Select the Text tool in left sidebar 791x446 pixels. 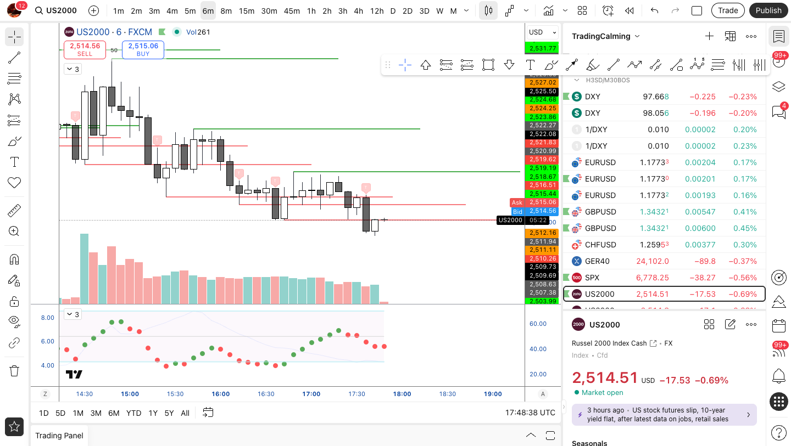click(x=14, y=162)
